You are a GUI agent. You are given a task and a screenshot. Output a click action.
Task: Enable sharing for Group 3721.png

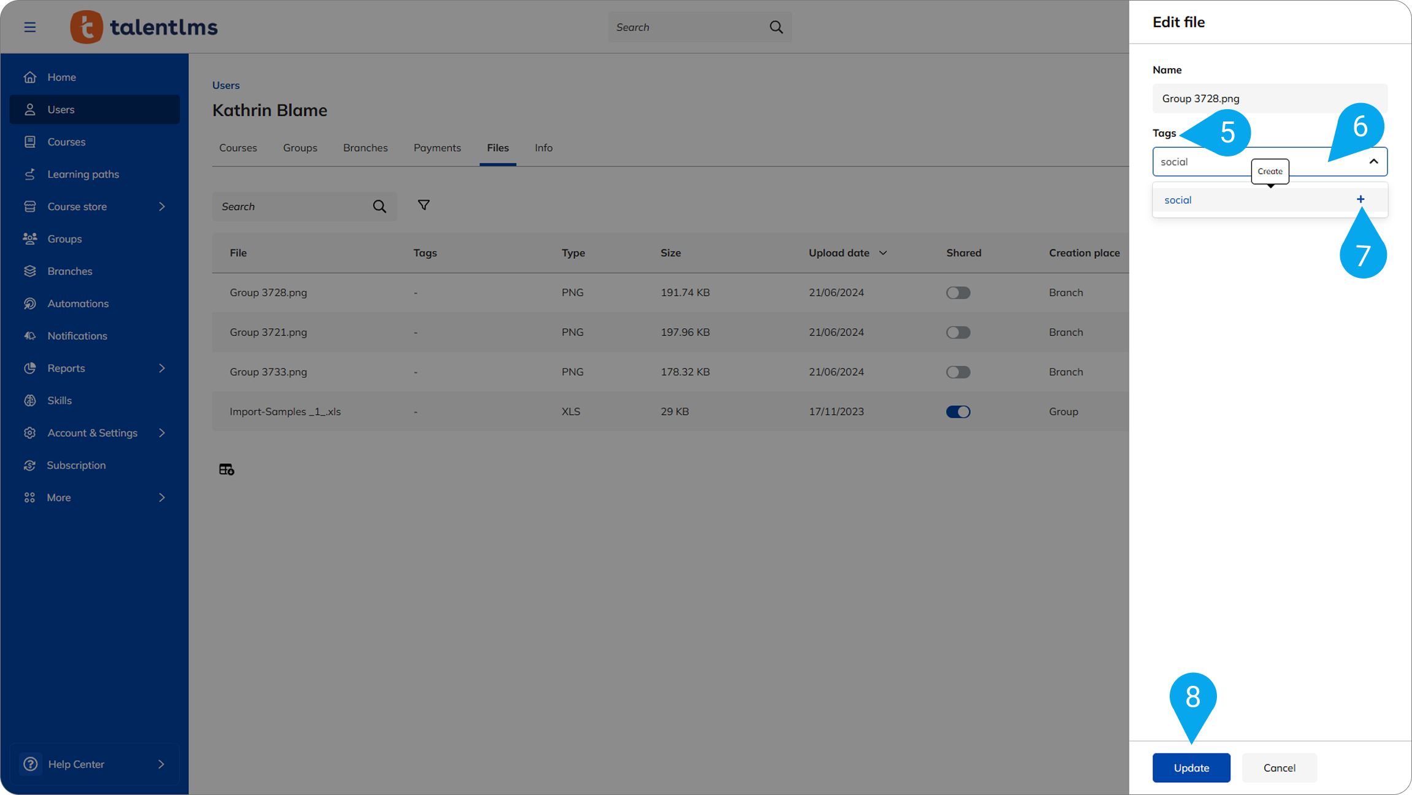(957, 332)
